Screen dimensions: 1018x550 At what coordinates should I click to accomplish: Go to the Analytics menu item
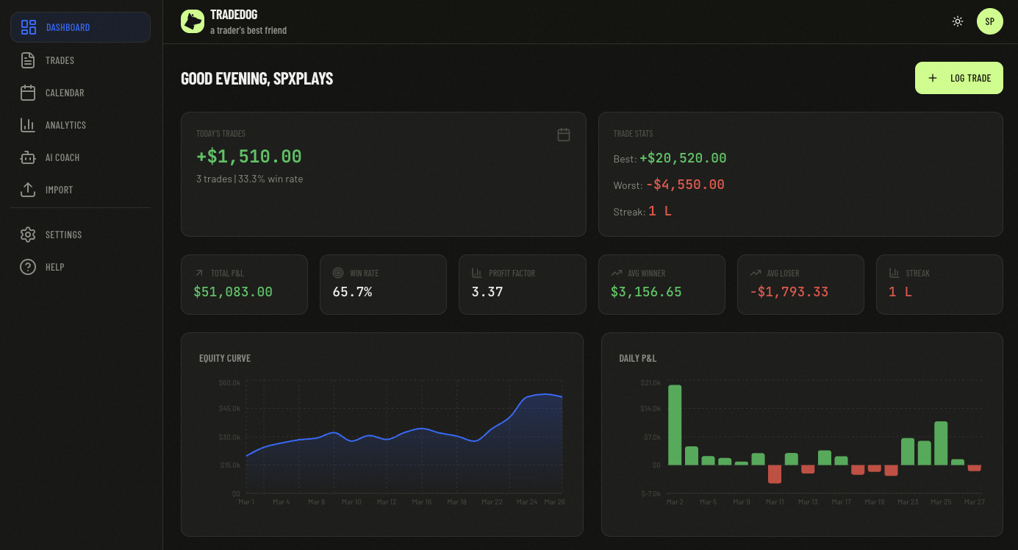(x=66, y=125)
